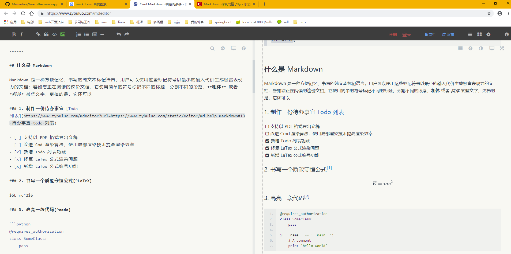
Task: Open the grid layout view icon
Action: (x=479, y=34)
